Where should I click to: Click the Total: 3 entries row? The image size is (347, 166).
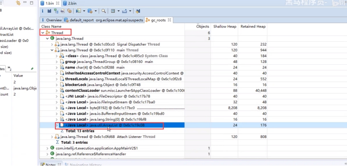point(74,143)
